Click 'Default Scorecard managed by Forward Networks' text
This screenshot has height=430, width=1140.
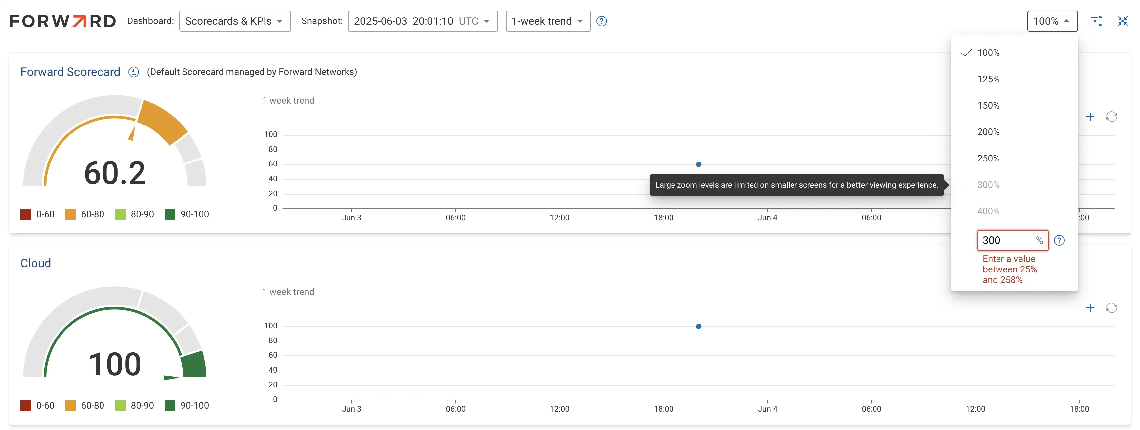[x=252, y=72]
